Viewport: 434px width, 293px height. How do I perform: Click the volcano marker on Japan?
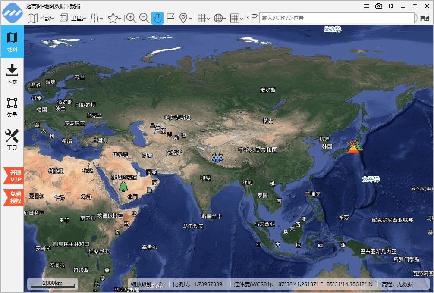[x=354, y=147]
